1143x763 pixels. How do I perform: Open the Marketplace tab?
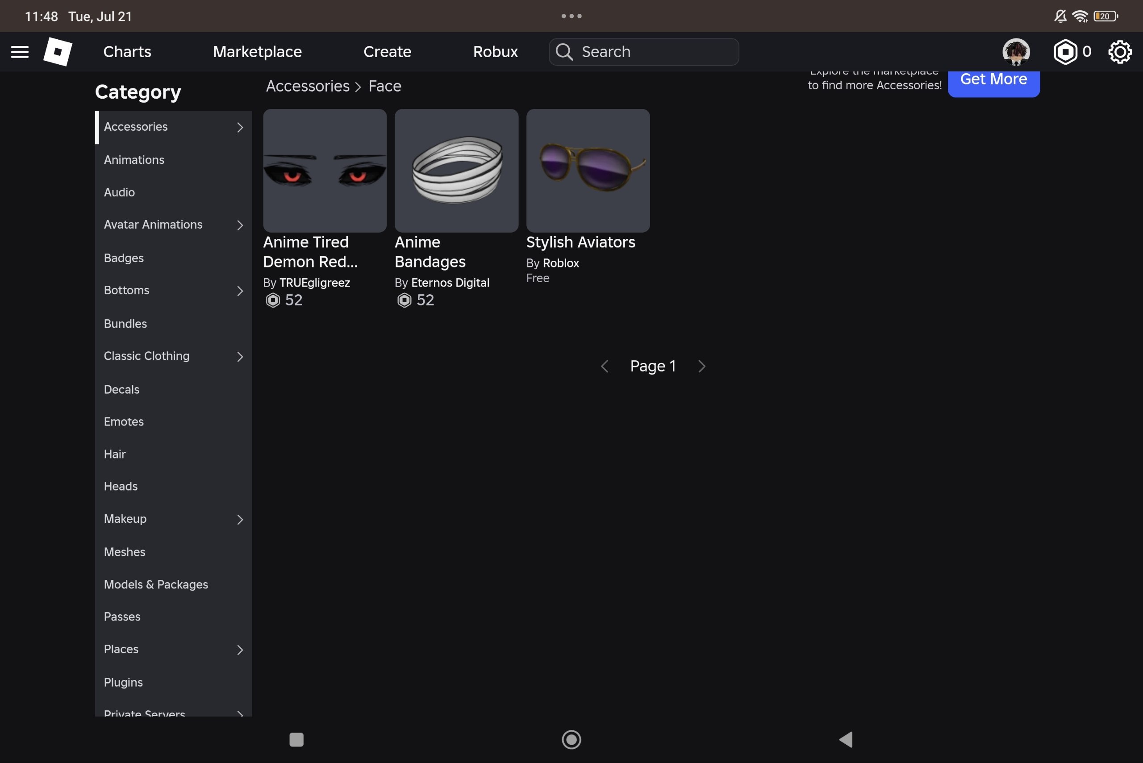pos(258,52)
